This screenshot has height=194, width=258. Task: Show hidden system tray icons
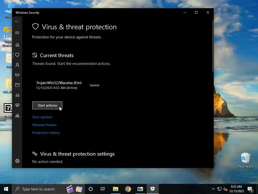point(213,189)
